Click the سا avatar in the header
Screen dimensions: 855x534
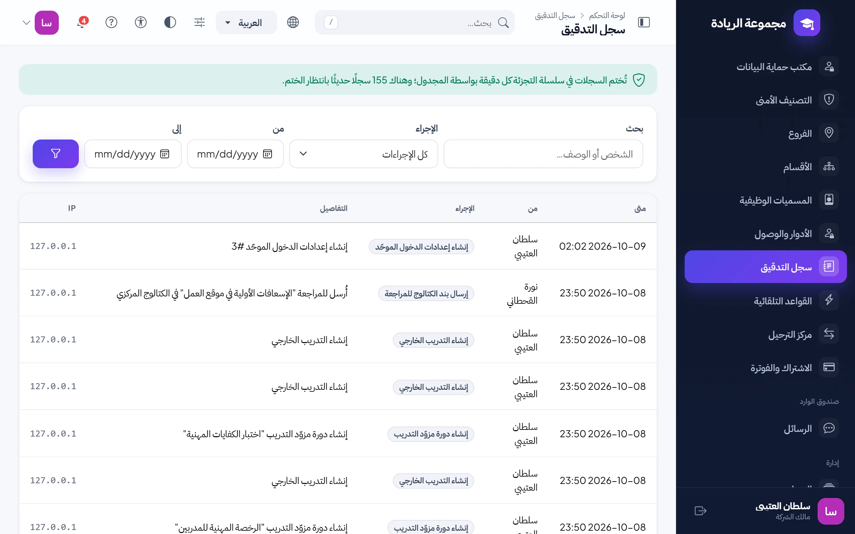47,23
